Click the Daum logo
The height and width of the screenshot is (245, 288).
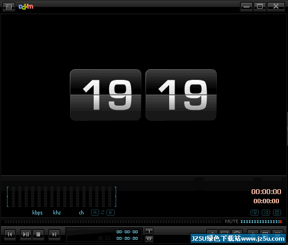[x=26, y=6]
